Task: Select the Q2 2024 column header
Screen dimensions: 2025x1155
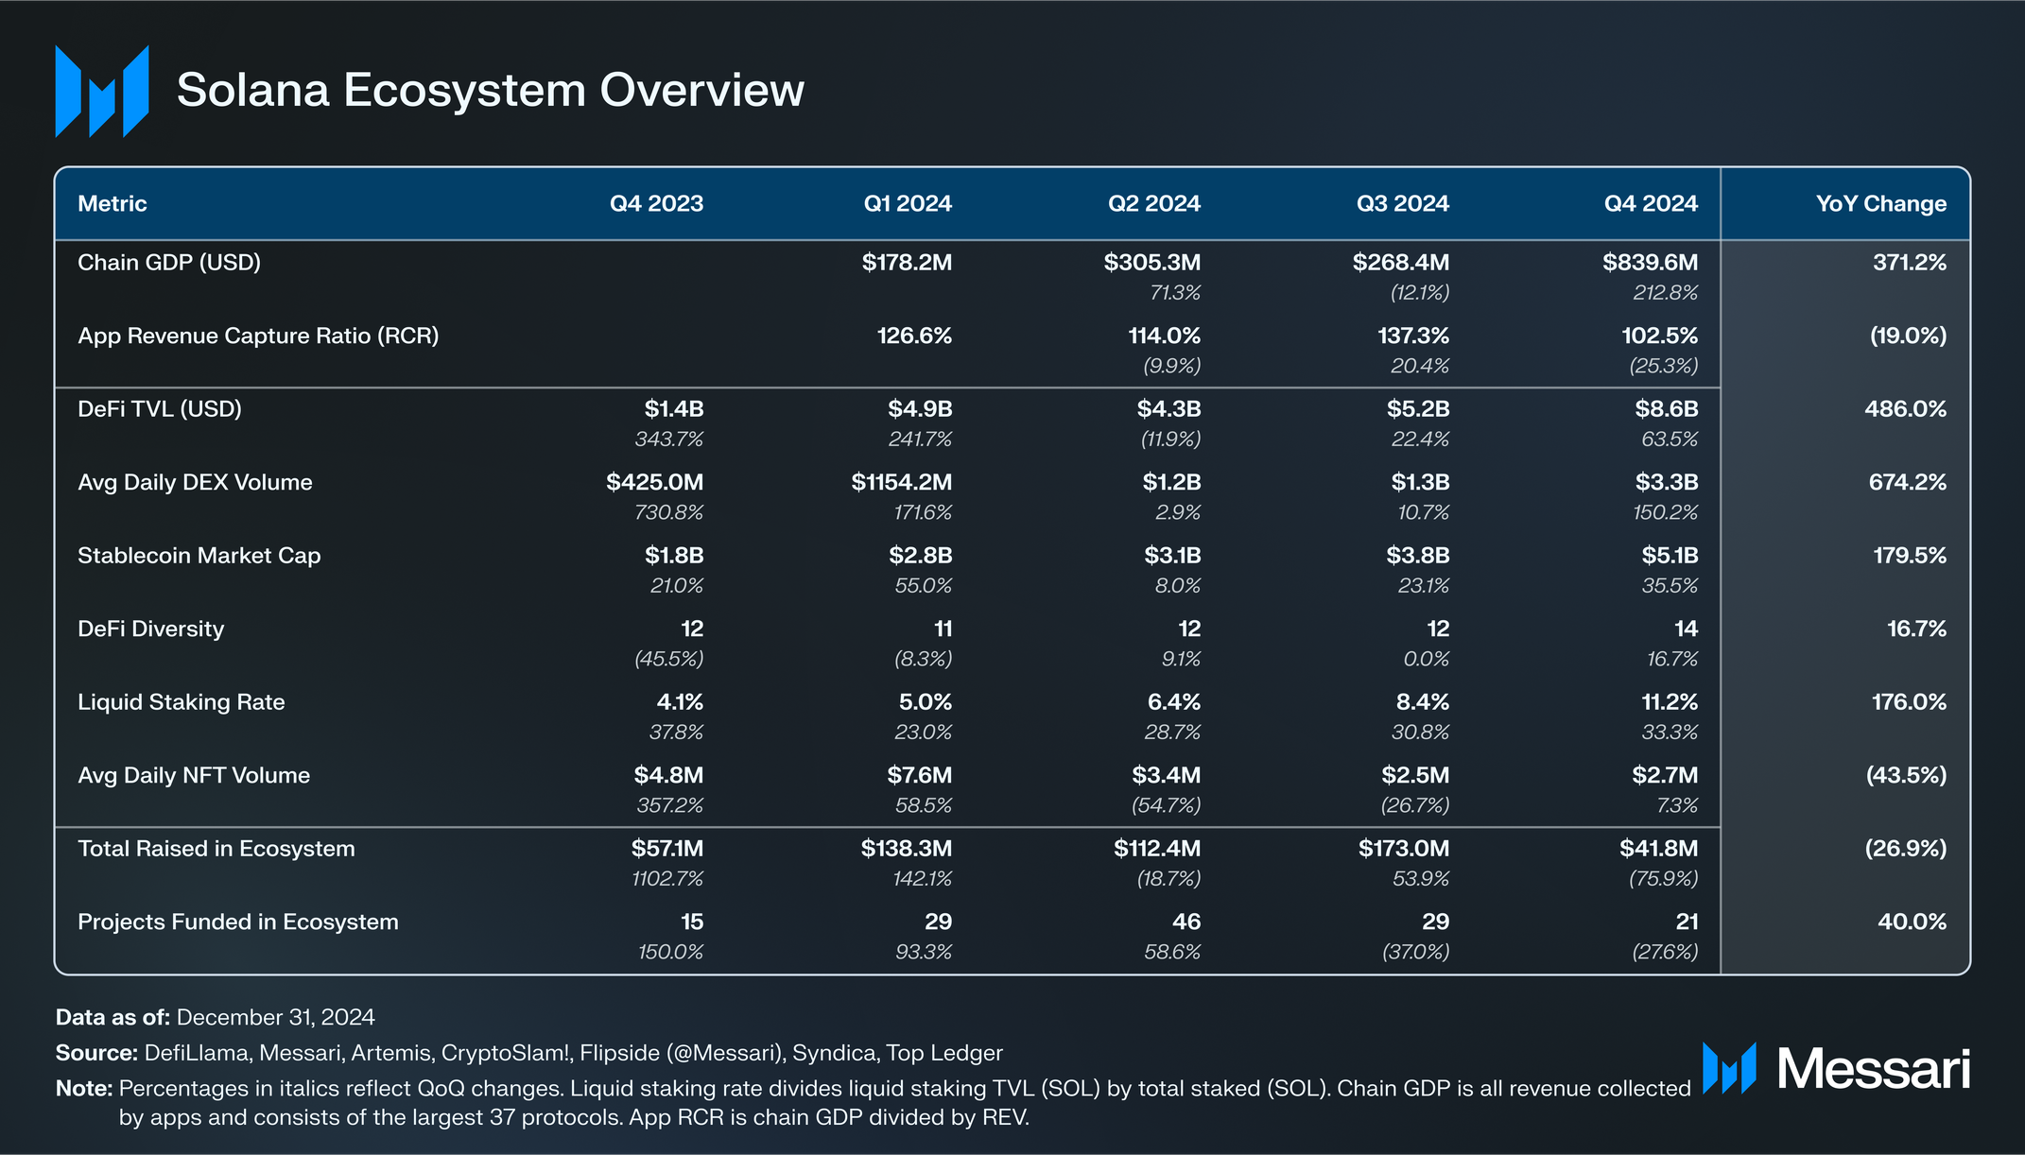Action: [x=1153, y=203]
